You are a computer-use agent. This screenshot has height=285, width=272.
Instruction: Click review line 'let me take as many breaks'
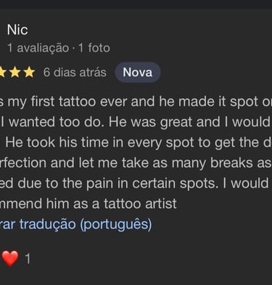click(136, 163)
